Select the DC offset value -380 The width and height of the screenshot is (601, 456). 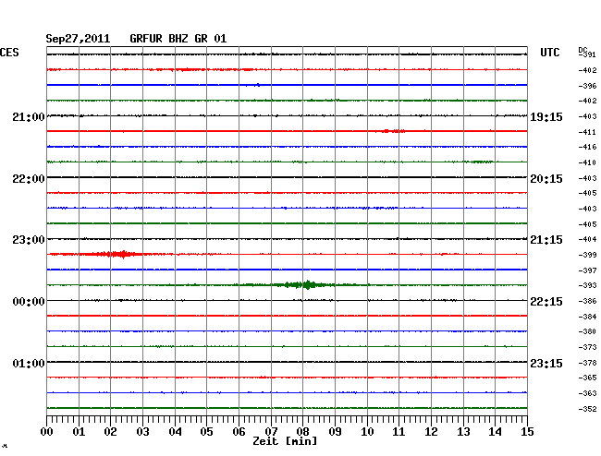pyautogui.click(x=587, y=331)
